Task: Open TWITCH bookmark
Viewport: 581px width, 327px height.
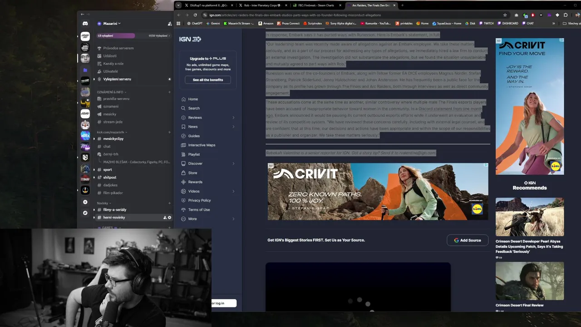Action: click(x=486, y=23)
